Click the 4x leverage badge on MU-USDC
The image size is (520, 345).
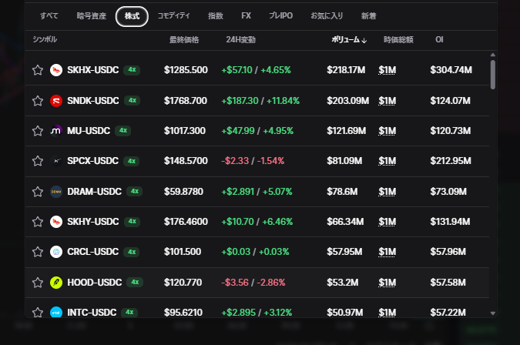[x=123, y=131]
